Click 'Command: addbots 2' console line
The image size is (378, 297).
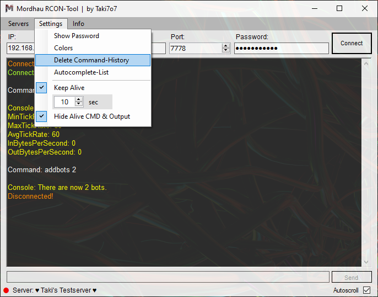click(42, 169)
